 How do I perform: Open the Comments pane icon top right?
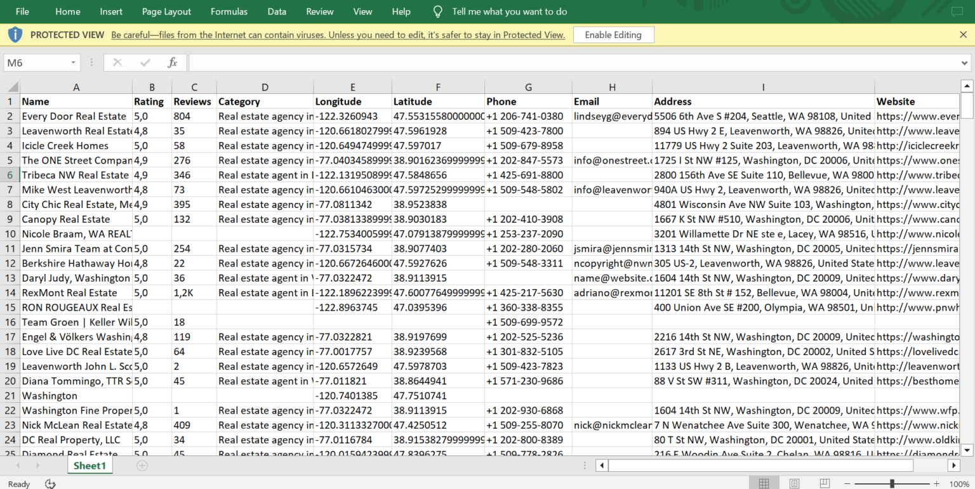click(957, 11)
